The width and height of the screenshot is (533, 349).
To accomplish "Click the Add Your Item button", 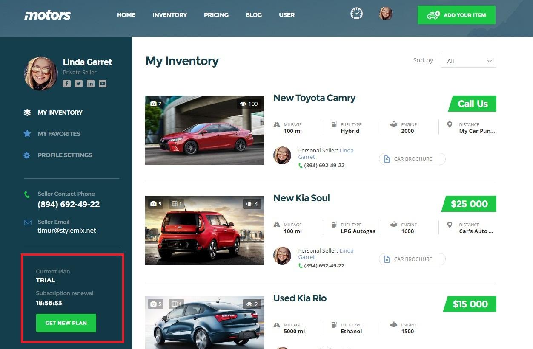I will click(456, 15).
